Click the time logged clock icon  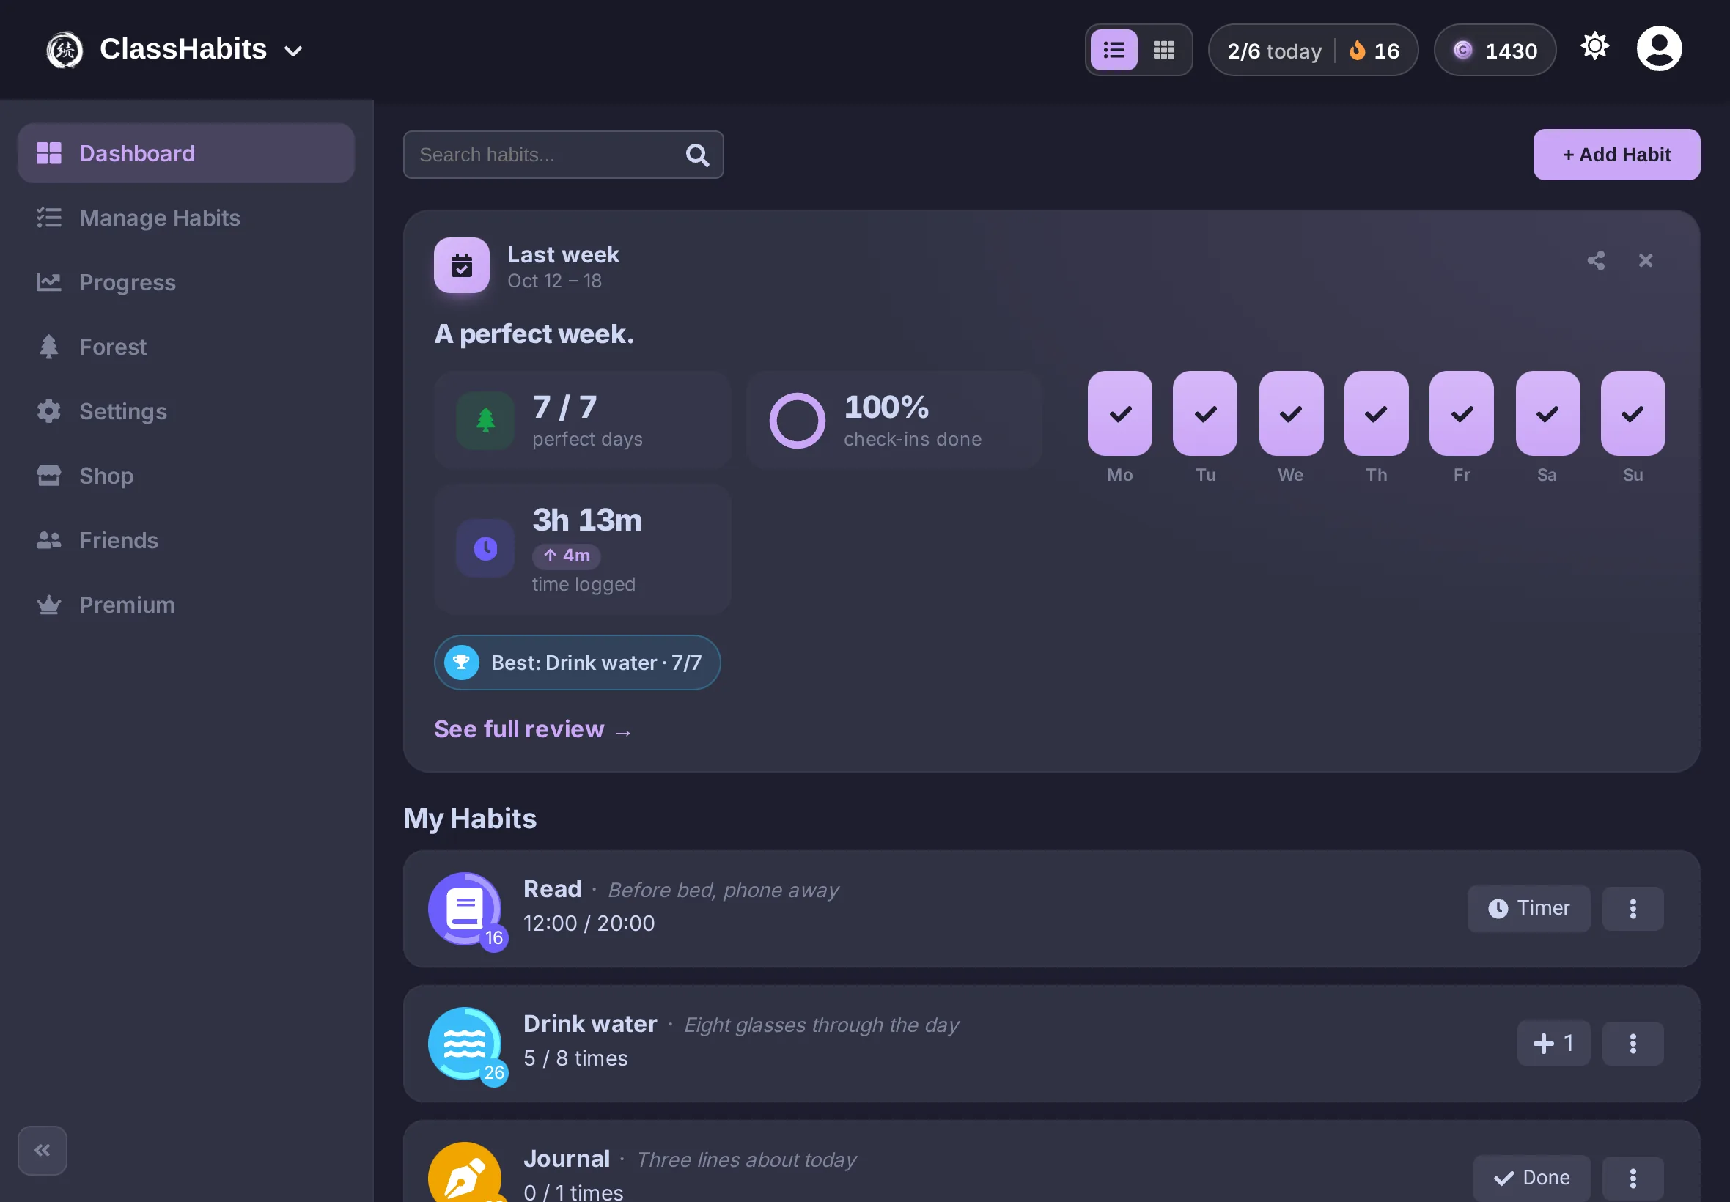click(x=485, y=549)
